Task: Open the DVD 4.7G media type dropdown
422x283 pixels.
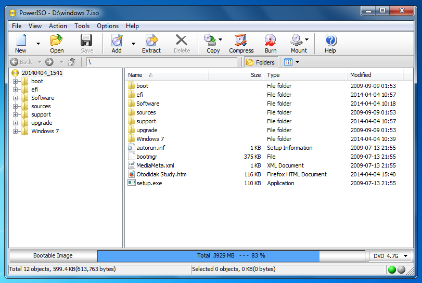Action: (390, 256)
